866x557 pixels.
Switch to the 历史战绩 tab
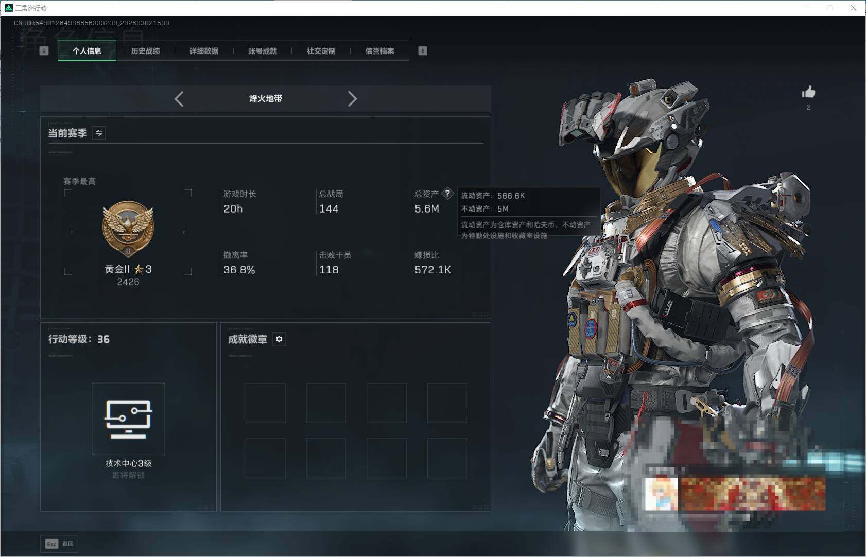(146, 50)
